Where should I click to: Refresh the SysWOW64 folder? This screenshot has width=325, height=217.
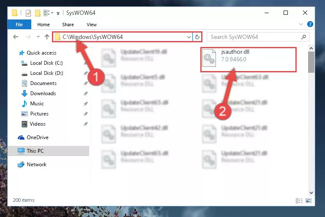pyautogui.click(x=197, y=37)
